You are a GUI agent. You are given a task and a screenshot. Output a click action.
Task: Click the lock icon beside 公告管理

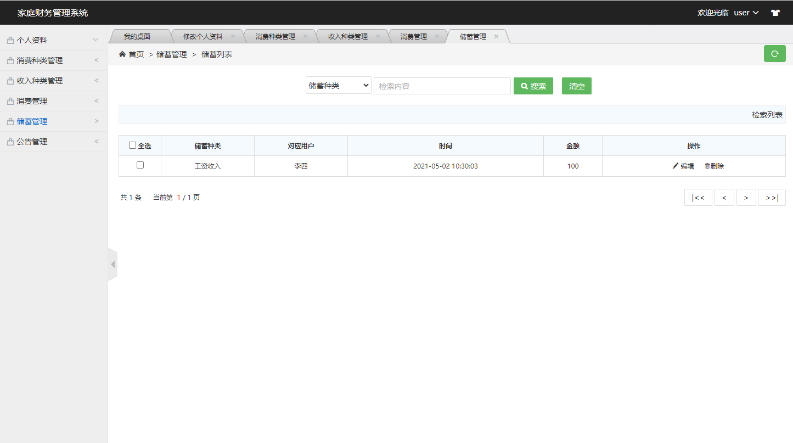[9, 141]
